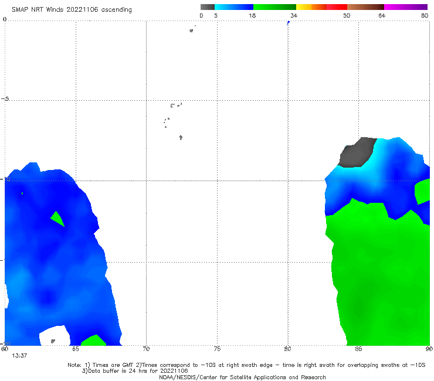Click the latitude axis label '-5'
434x381 pixels.
coord(5,99)
